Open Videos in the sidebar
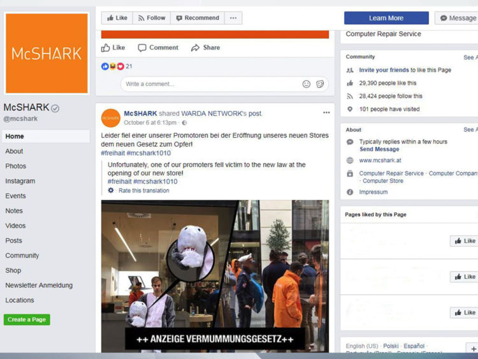 tap(15, 226)
